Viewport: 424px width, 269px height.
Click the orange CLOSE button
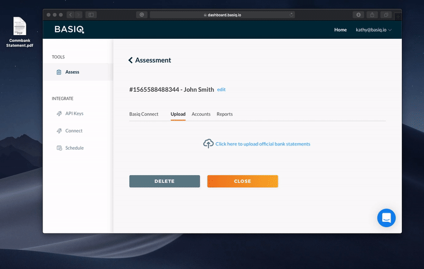pos(243,181)
